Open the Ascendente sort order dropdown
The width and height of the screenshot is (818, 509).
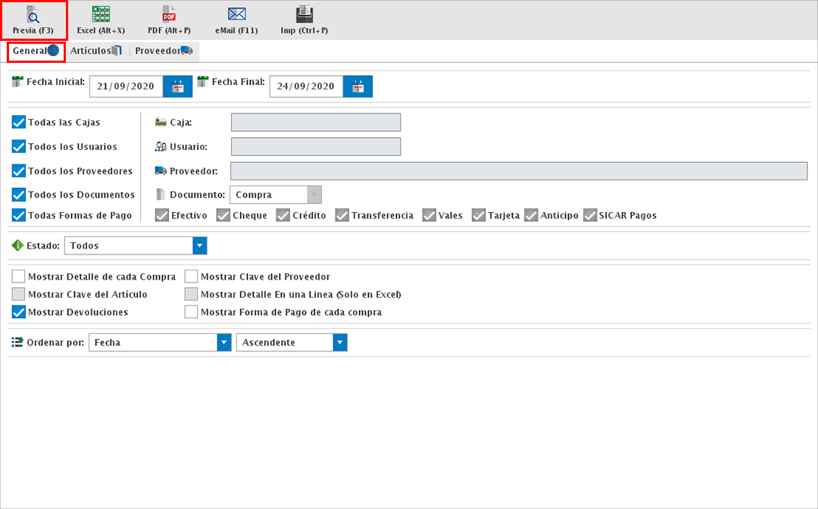[x=340, y=342]
